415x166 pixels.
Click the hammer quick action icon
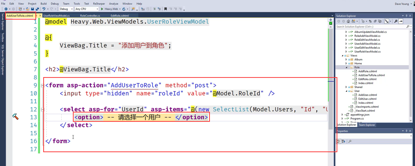(x=15, y=117)
